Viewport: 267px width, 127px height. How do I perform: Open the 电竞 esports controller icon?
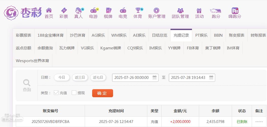click(x=123, y=10)
